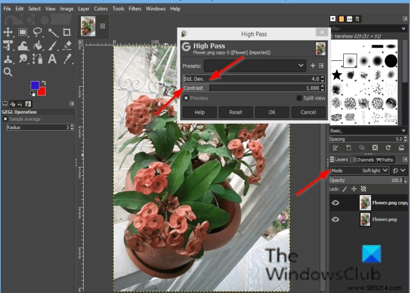The height and width of the screenshot is (293, 410).
Task: Open the layer Mode Soft light dropdown
Action: (360, 171)
